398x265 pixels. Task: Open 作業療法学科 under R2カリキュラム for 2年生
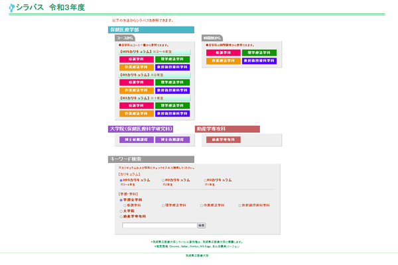tap(137, 90)
